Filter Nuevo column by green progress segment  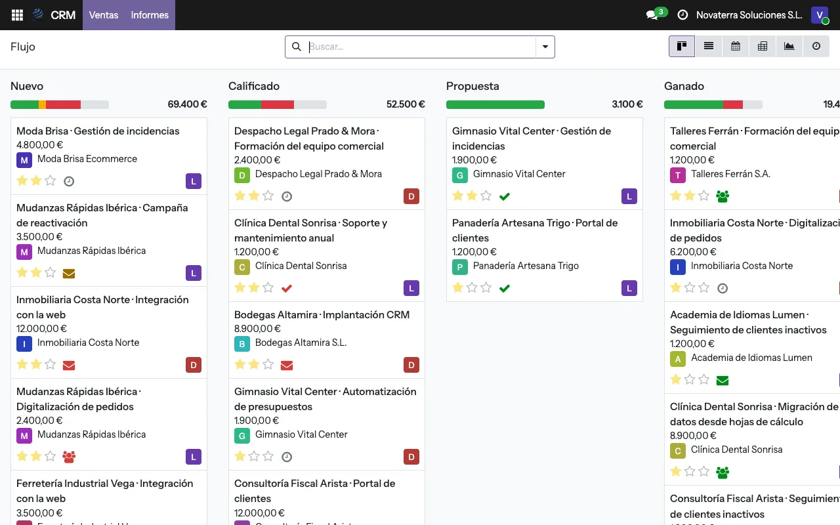[25, 104]
